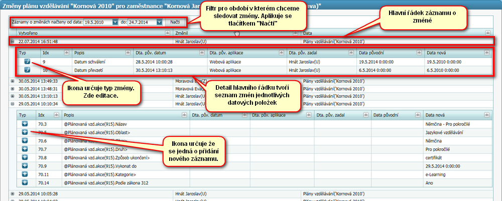This screenshot has height=201, width=502.
Task: Click the plus icon of row 70.7
Action: tap(25, 149)
